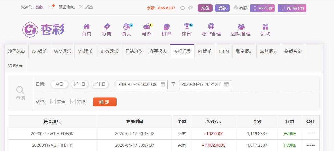Click the time 2020-04-17 00:07:37
Image resolution: width=334 pixels, height=151 pixels.
point(135,145)
